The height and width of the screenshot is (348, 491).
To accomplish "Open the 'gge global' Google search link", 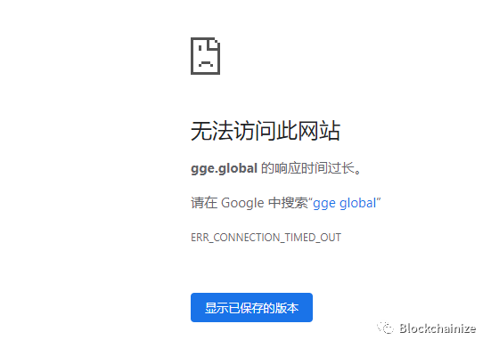I will click(x=345, y=203).
